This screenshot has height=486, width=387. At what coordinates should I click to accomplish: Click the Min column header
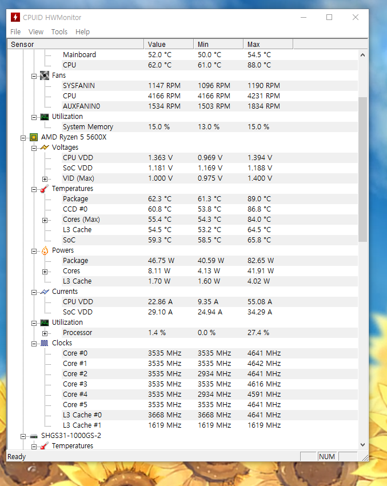(218, 45)
